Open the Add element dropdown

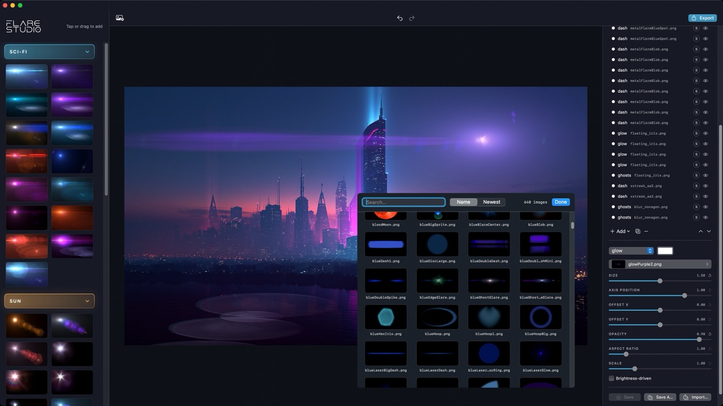click(620, 231)
